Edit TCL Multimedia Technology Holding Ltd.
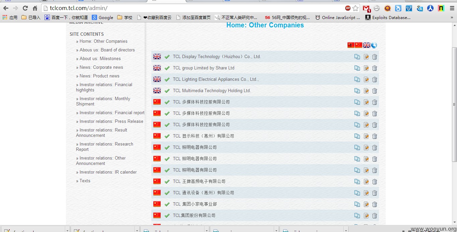This screenshot has height=232, width=457. point(366,91)
